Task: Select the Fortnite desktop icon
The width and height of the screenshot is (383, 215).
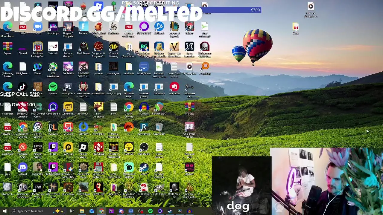Action: 83,27
